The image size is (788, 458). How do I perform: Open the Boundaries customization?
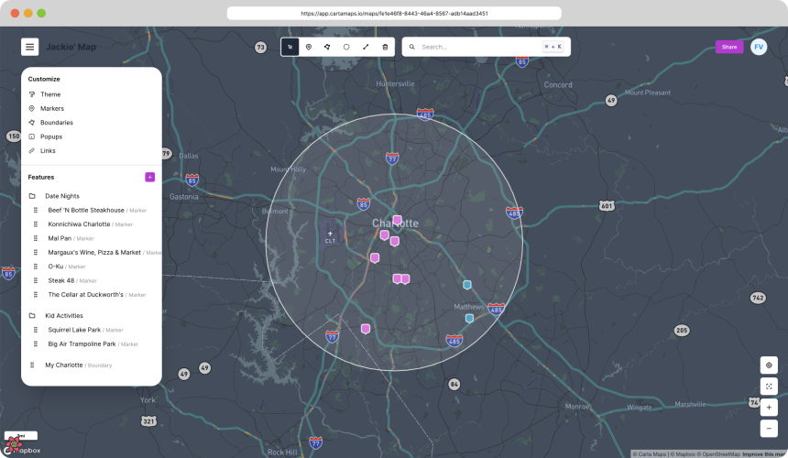(56, 122)
